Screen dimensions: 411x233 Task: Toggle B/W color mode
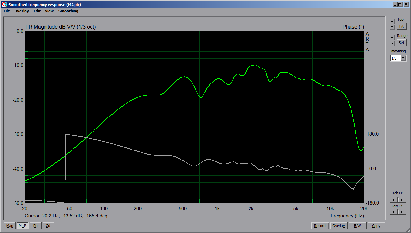tap(357, 226)
